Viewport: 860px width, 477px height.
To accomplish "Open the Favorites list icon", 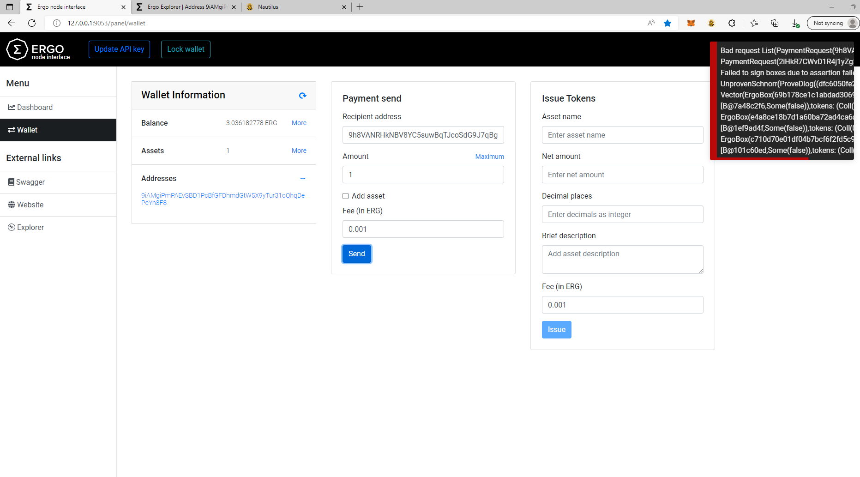I will (754, 23).
